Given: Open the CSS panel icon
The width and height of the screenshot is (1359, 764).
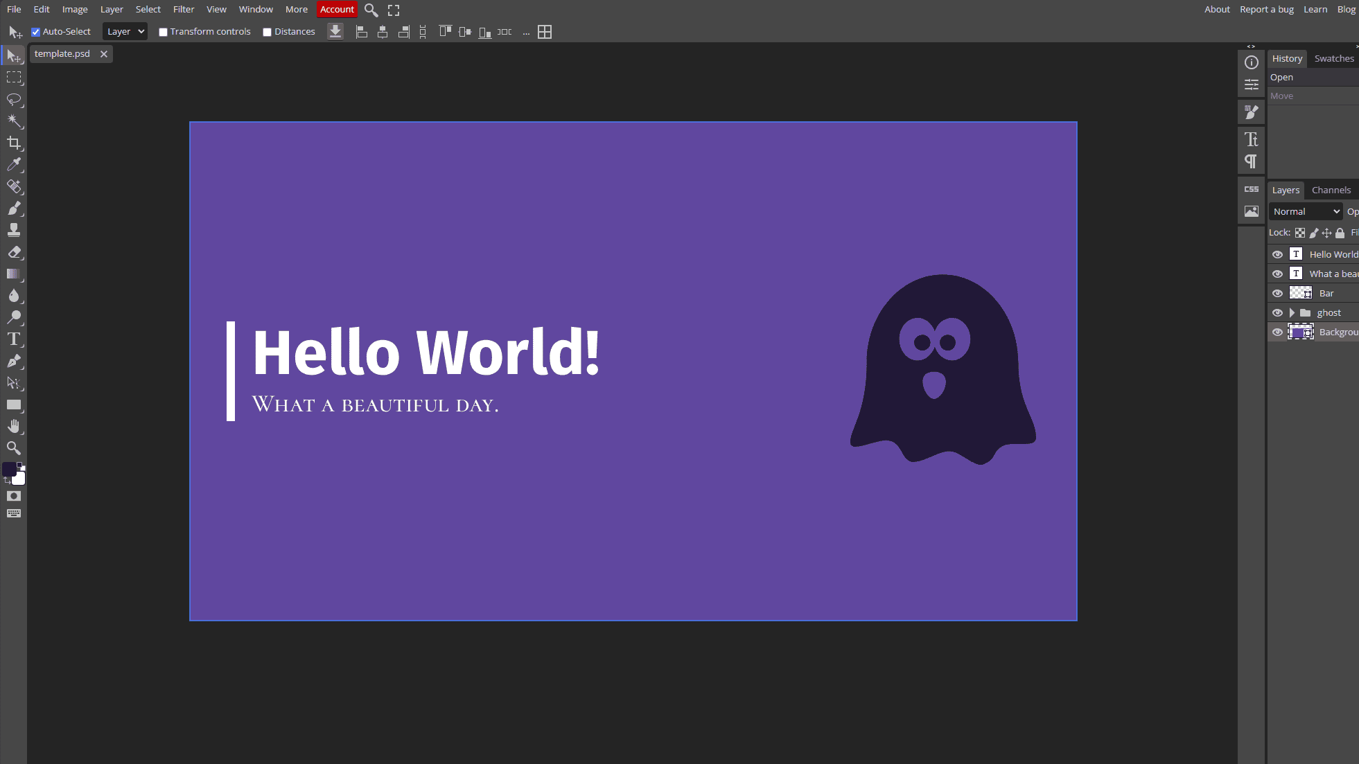Looking at the screenshot, I should [x=1252, y=189].
